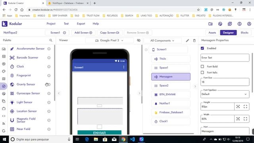Image resolution: width=254 pixels, height=143 pixels.
Task: Select Mensagem in component tree
Action: tap(171, 77)
